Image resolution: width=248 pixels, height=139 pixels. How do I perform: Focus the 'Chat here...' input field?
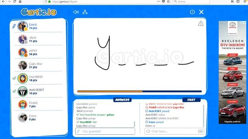tap(174, 131)
